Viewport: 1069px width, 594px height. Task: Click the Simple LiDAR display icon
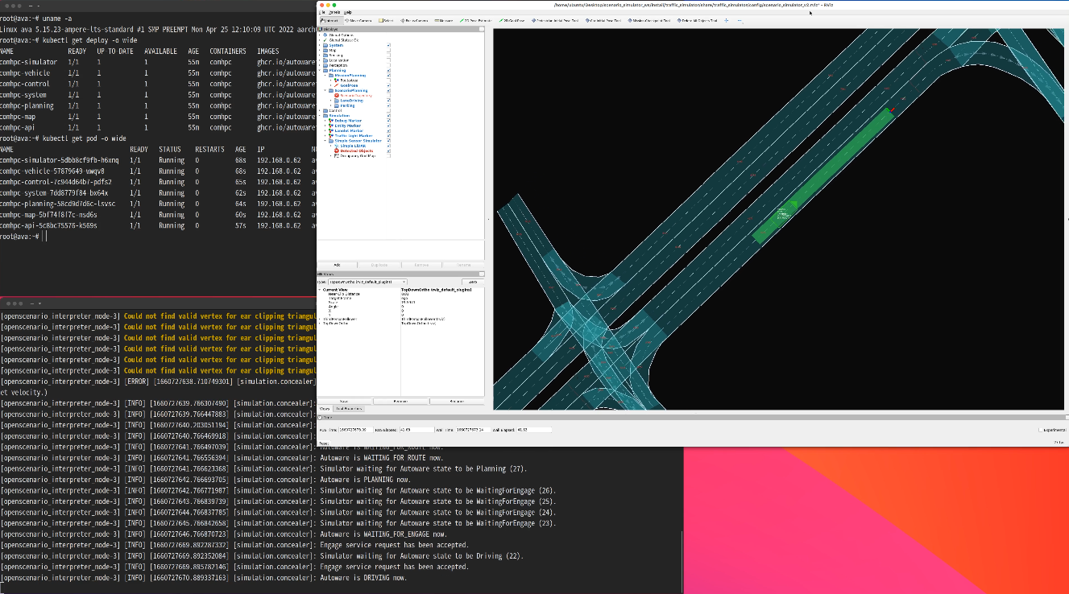coord(336,146)
